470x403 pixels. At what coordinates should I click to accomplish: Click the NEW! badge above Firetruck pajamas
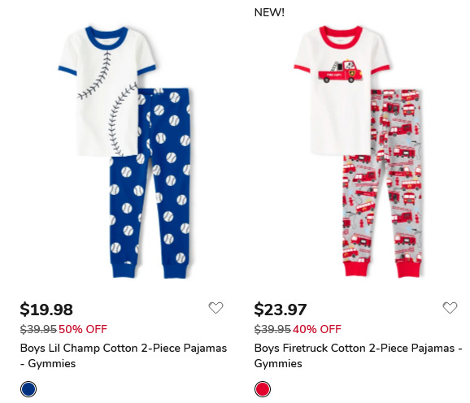pyautogui.click(x=269, y=12)
